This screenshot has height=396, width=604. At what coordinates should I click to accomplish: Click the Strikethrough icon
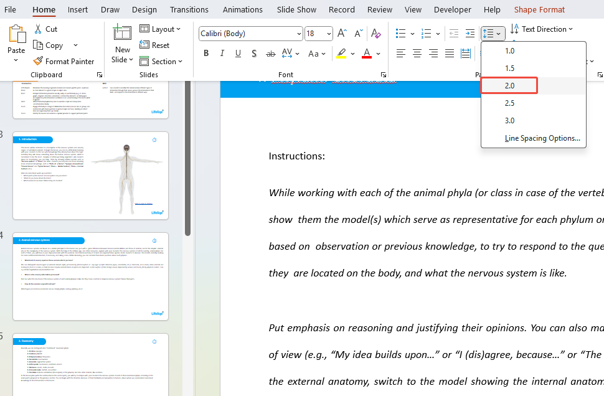pyautogui.click(x=270, y=54)
